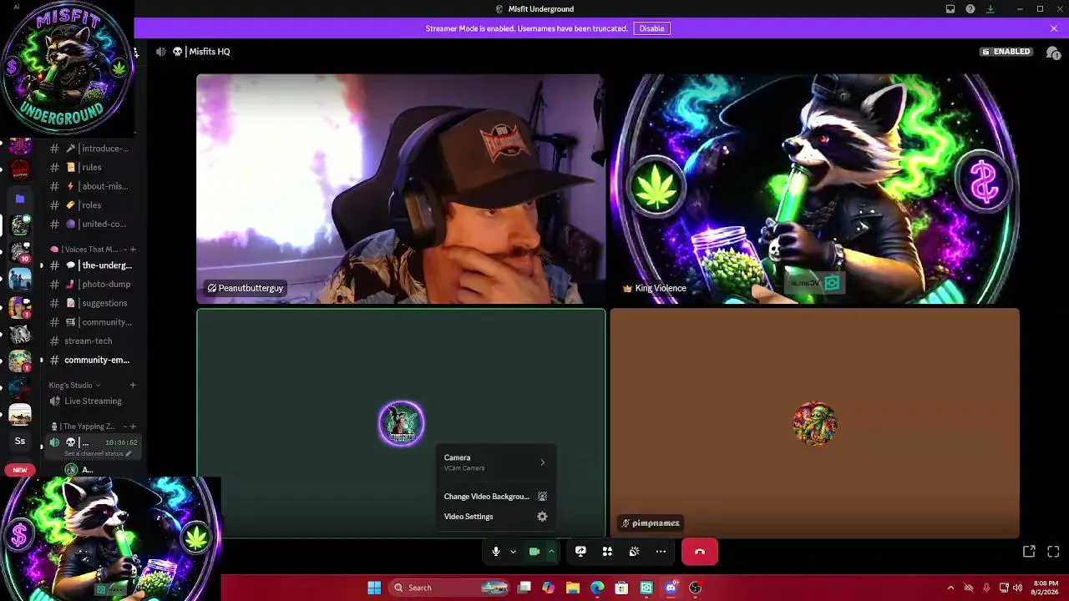Open the introduce channel

coord(92,149)
